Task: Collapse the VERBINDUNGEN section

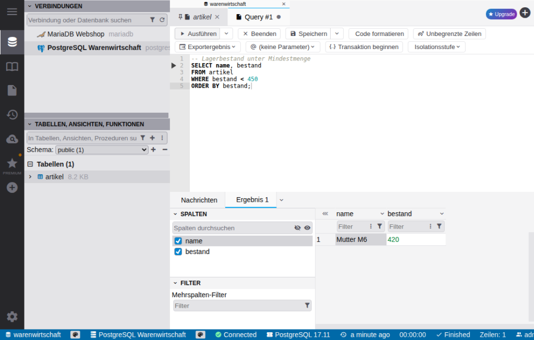Action: point(30,6)
